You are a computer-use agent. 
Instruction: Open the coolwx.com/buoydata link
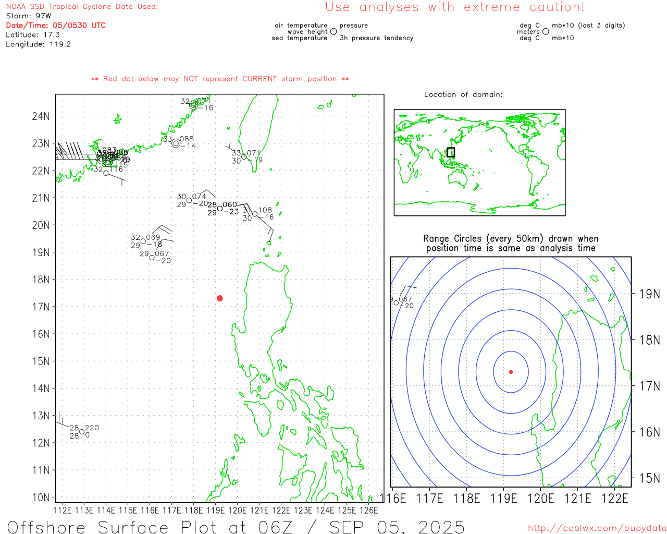(597, 528)
